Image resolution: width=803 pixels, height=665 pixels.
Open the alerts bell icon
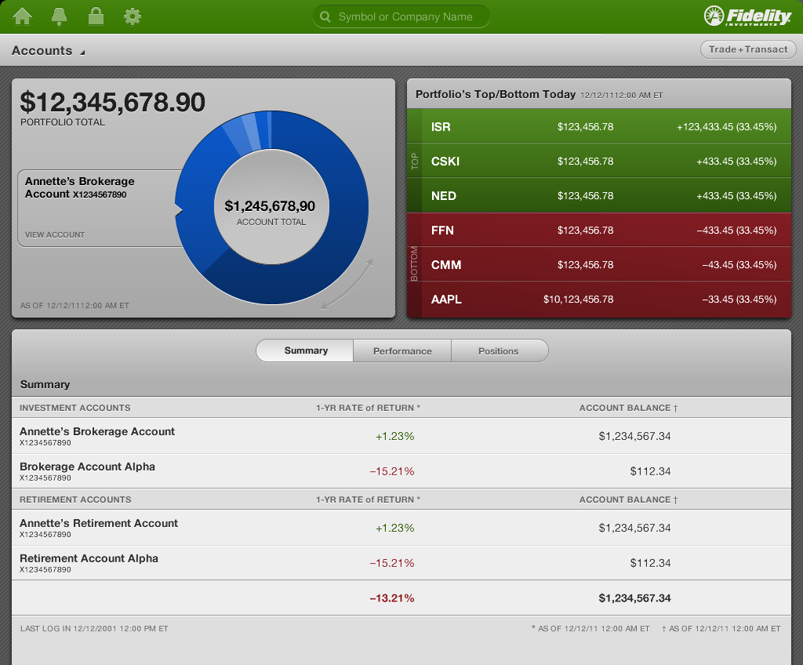coord(60,16)
